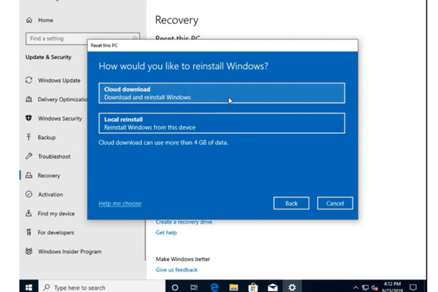Open Microsoft Store from taskbar

pyautogui.click(x=253, y=287)
